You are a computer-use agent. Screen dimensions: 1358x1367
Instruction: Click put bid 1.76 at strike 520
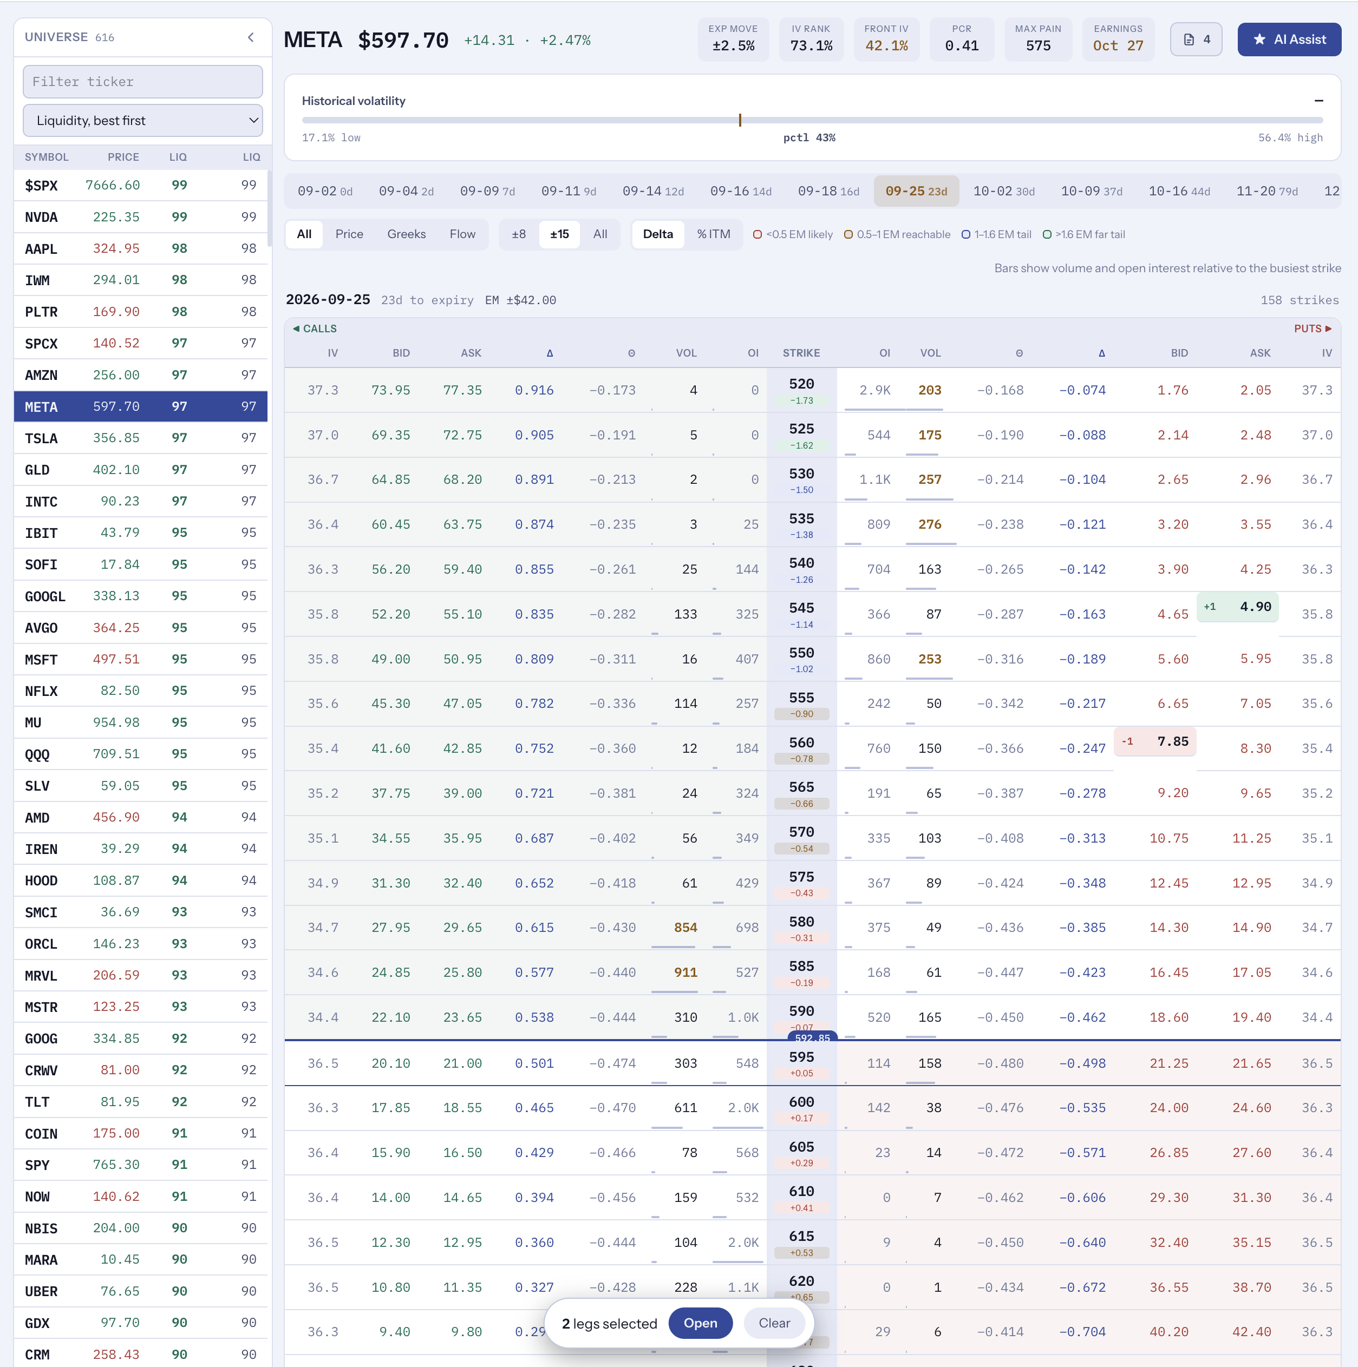click(x=1172, y=391)
